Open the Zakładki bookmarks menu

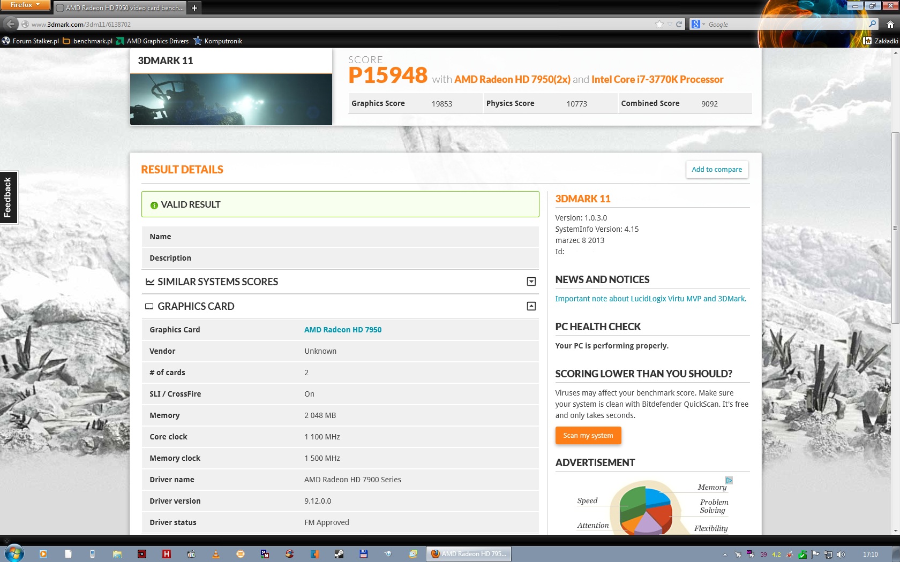pyautogui.click(x=881, y=41)
